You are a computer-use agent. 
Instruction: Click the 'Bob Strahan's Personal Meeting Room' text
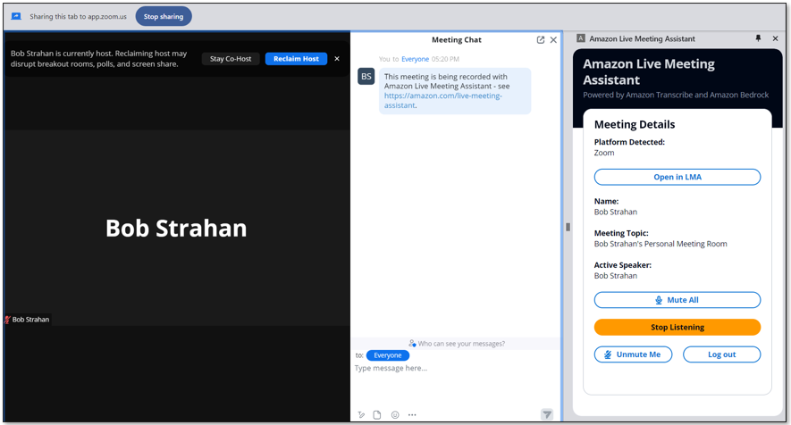point(661,244)
